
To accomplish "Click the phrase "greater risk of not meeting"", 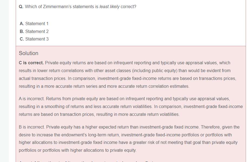I will coord(154,143).
